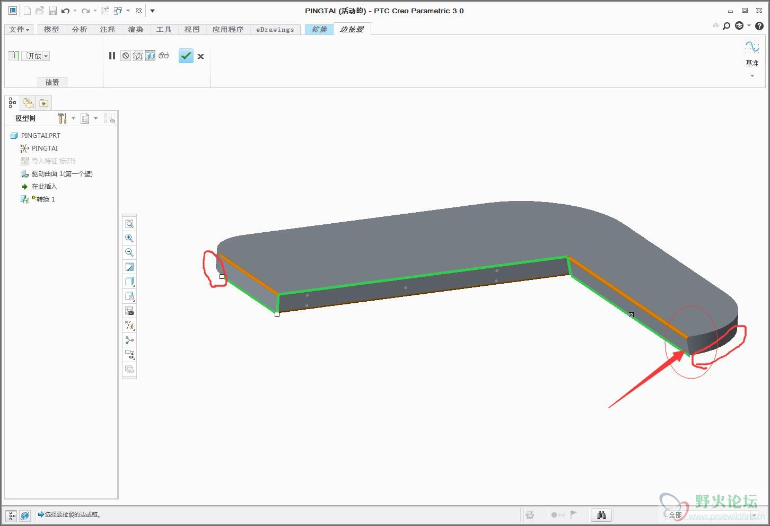Image resolution: width=770 pixels, height=526 pixels.
Task: Open the saved orientations icon
Action: pos(129,296)
